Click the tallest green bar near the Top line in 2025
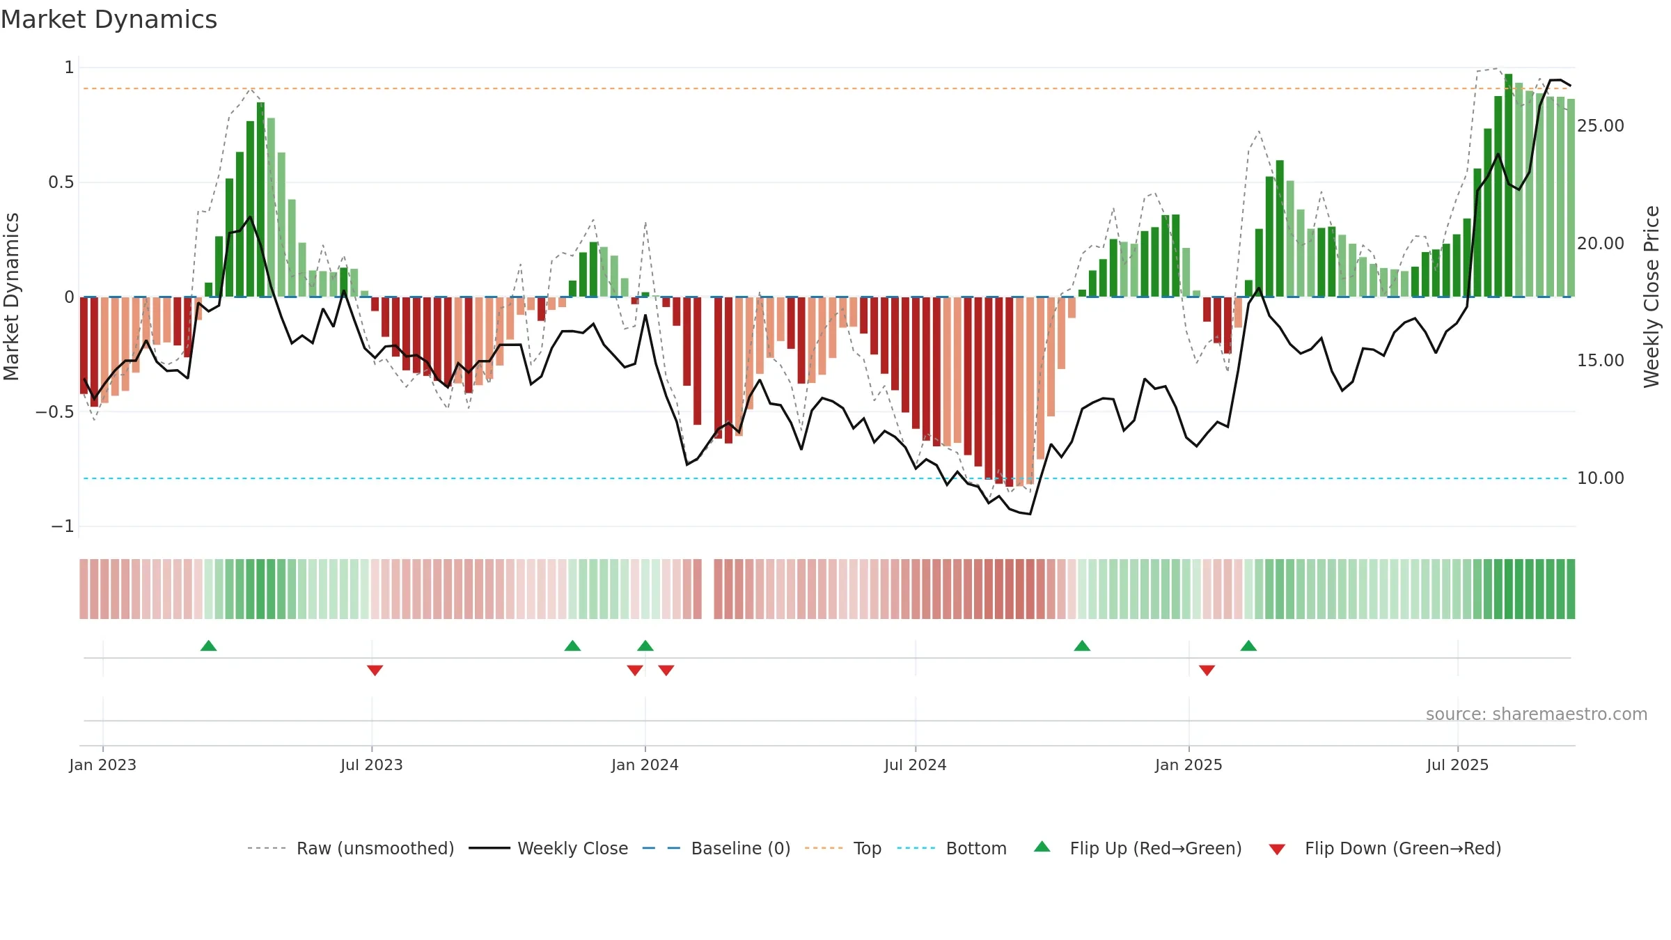Viewport: 1671px width, 940px height. [1508, 185]
